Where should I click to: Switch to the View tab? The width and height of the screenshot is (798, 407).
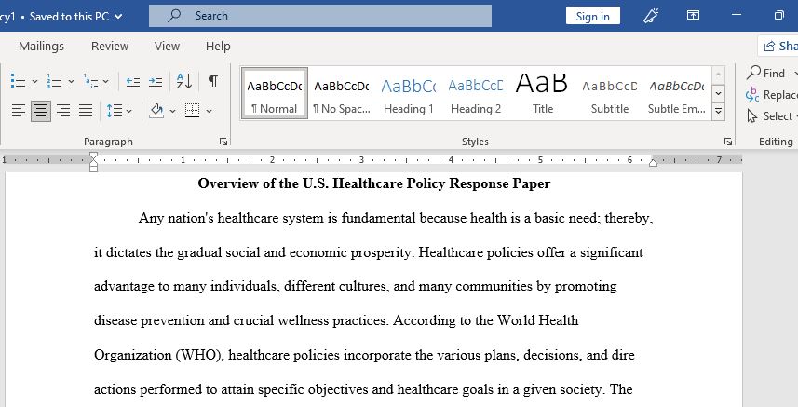(x=167, y=47)
